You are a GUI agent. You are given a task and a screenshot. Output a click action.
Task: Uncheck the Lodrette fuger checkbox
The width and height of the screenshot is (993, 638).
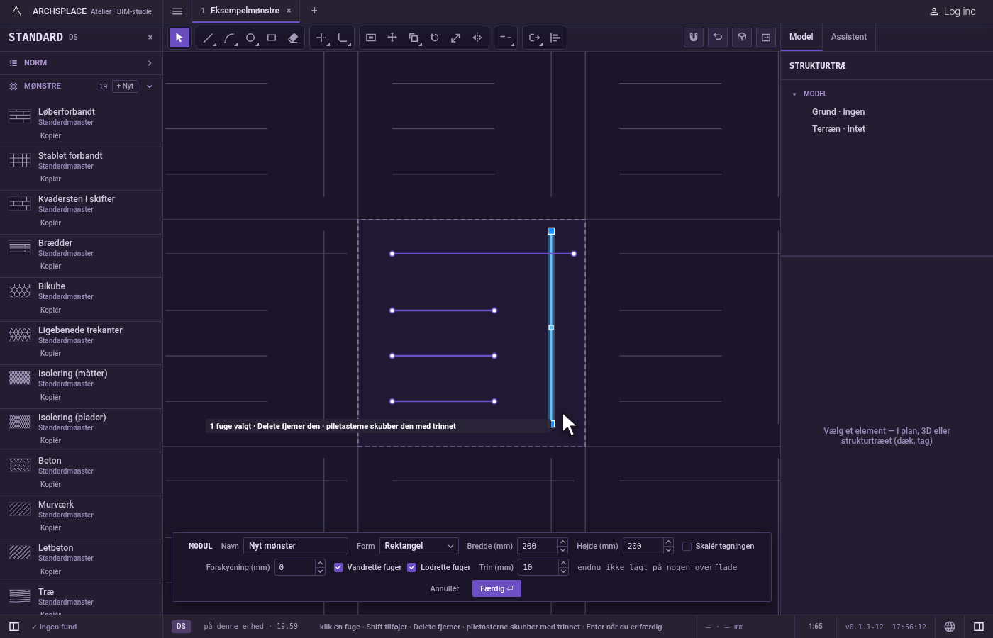tap(411, 567)
